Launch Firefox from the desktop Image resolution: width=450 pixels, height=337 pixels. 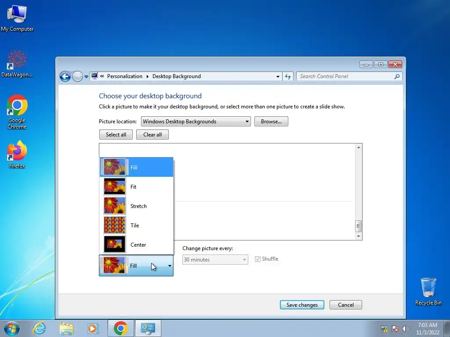coord(17,154)
